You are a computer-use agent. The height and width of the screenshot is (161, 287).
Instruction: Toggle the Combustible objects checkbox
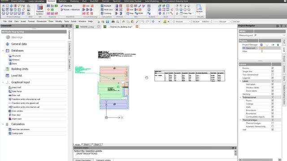pyautogui.click(x=273, y=117)
